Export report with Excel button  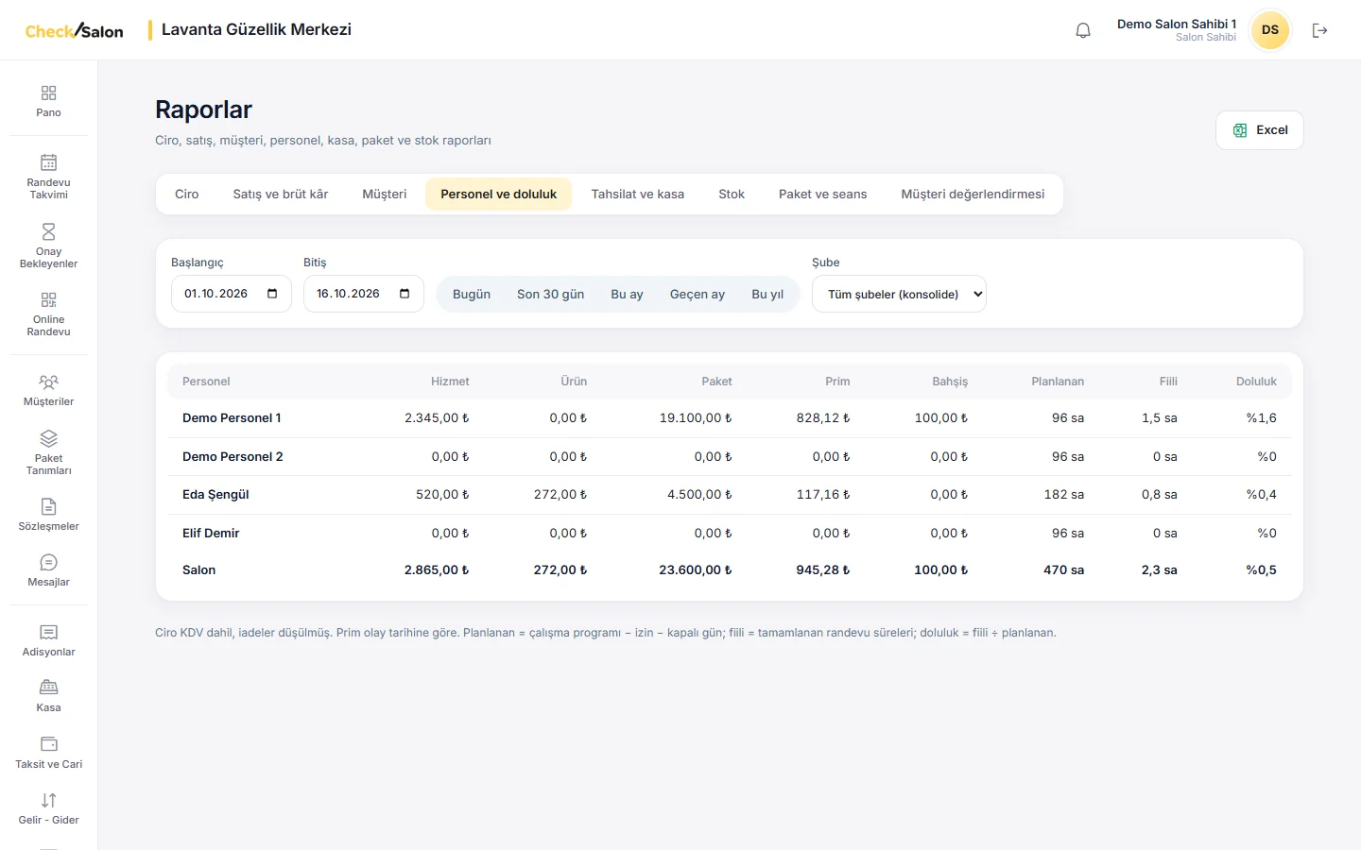(x=1260, y=130)
